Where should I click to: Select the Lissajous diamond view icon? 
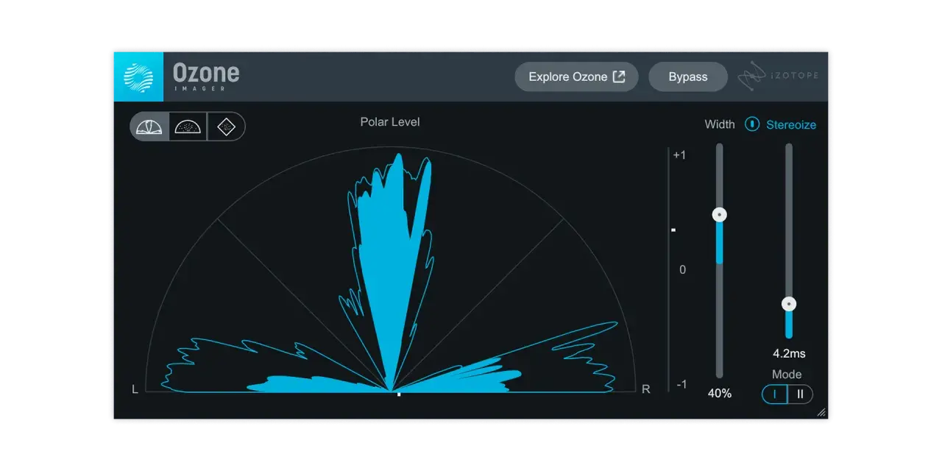pyautogui.click(x=226, y=127)
